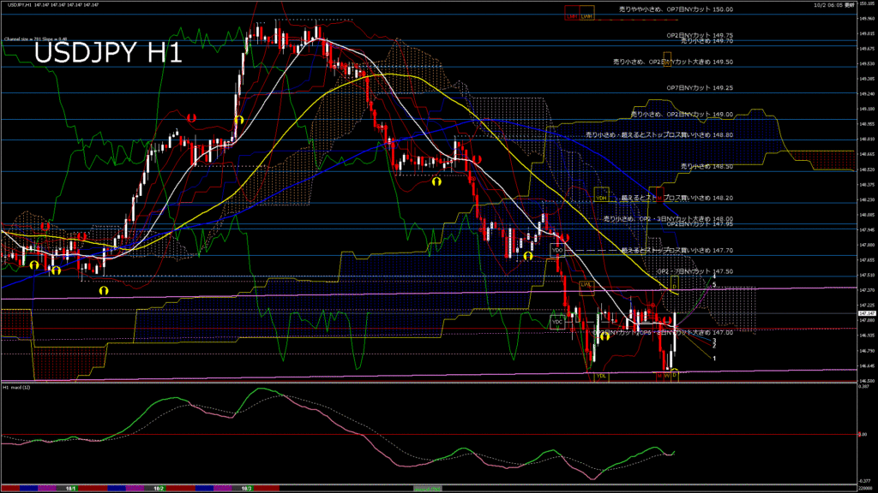Viewport: 878px width, 493px height.
Task: Select the red LMH box at top
Action: [571, 15]
